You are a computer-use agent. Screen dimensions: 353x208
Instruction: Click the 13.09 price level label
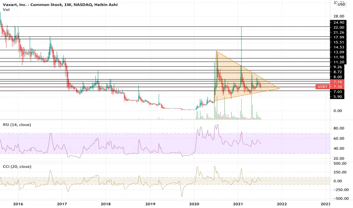[x=339, y=52]
